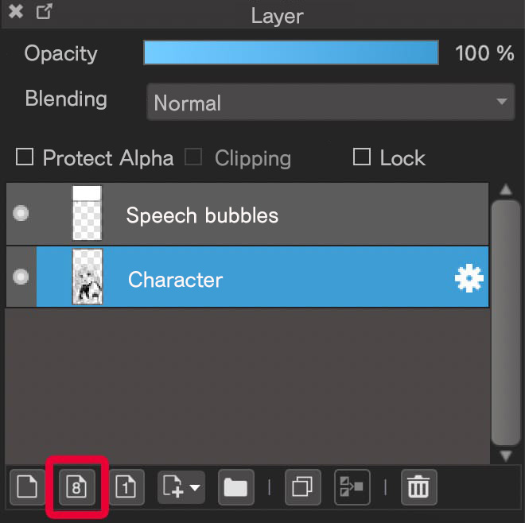Undock the Layer panel
The height and width of the screenshot is (523, 525).
45,11
